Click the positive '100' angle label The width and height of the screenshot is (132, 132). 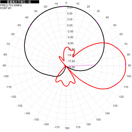(129, 76)
